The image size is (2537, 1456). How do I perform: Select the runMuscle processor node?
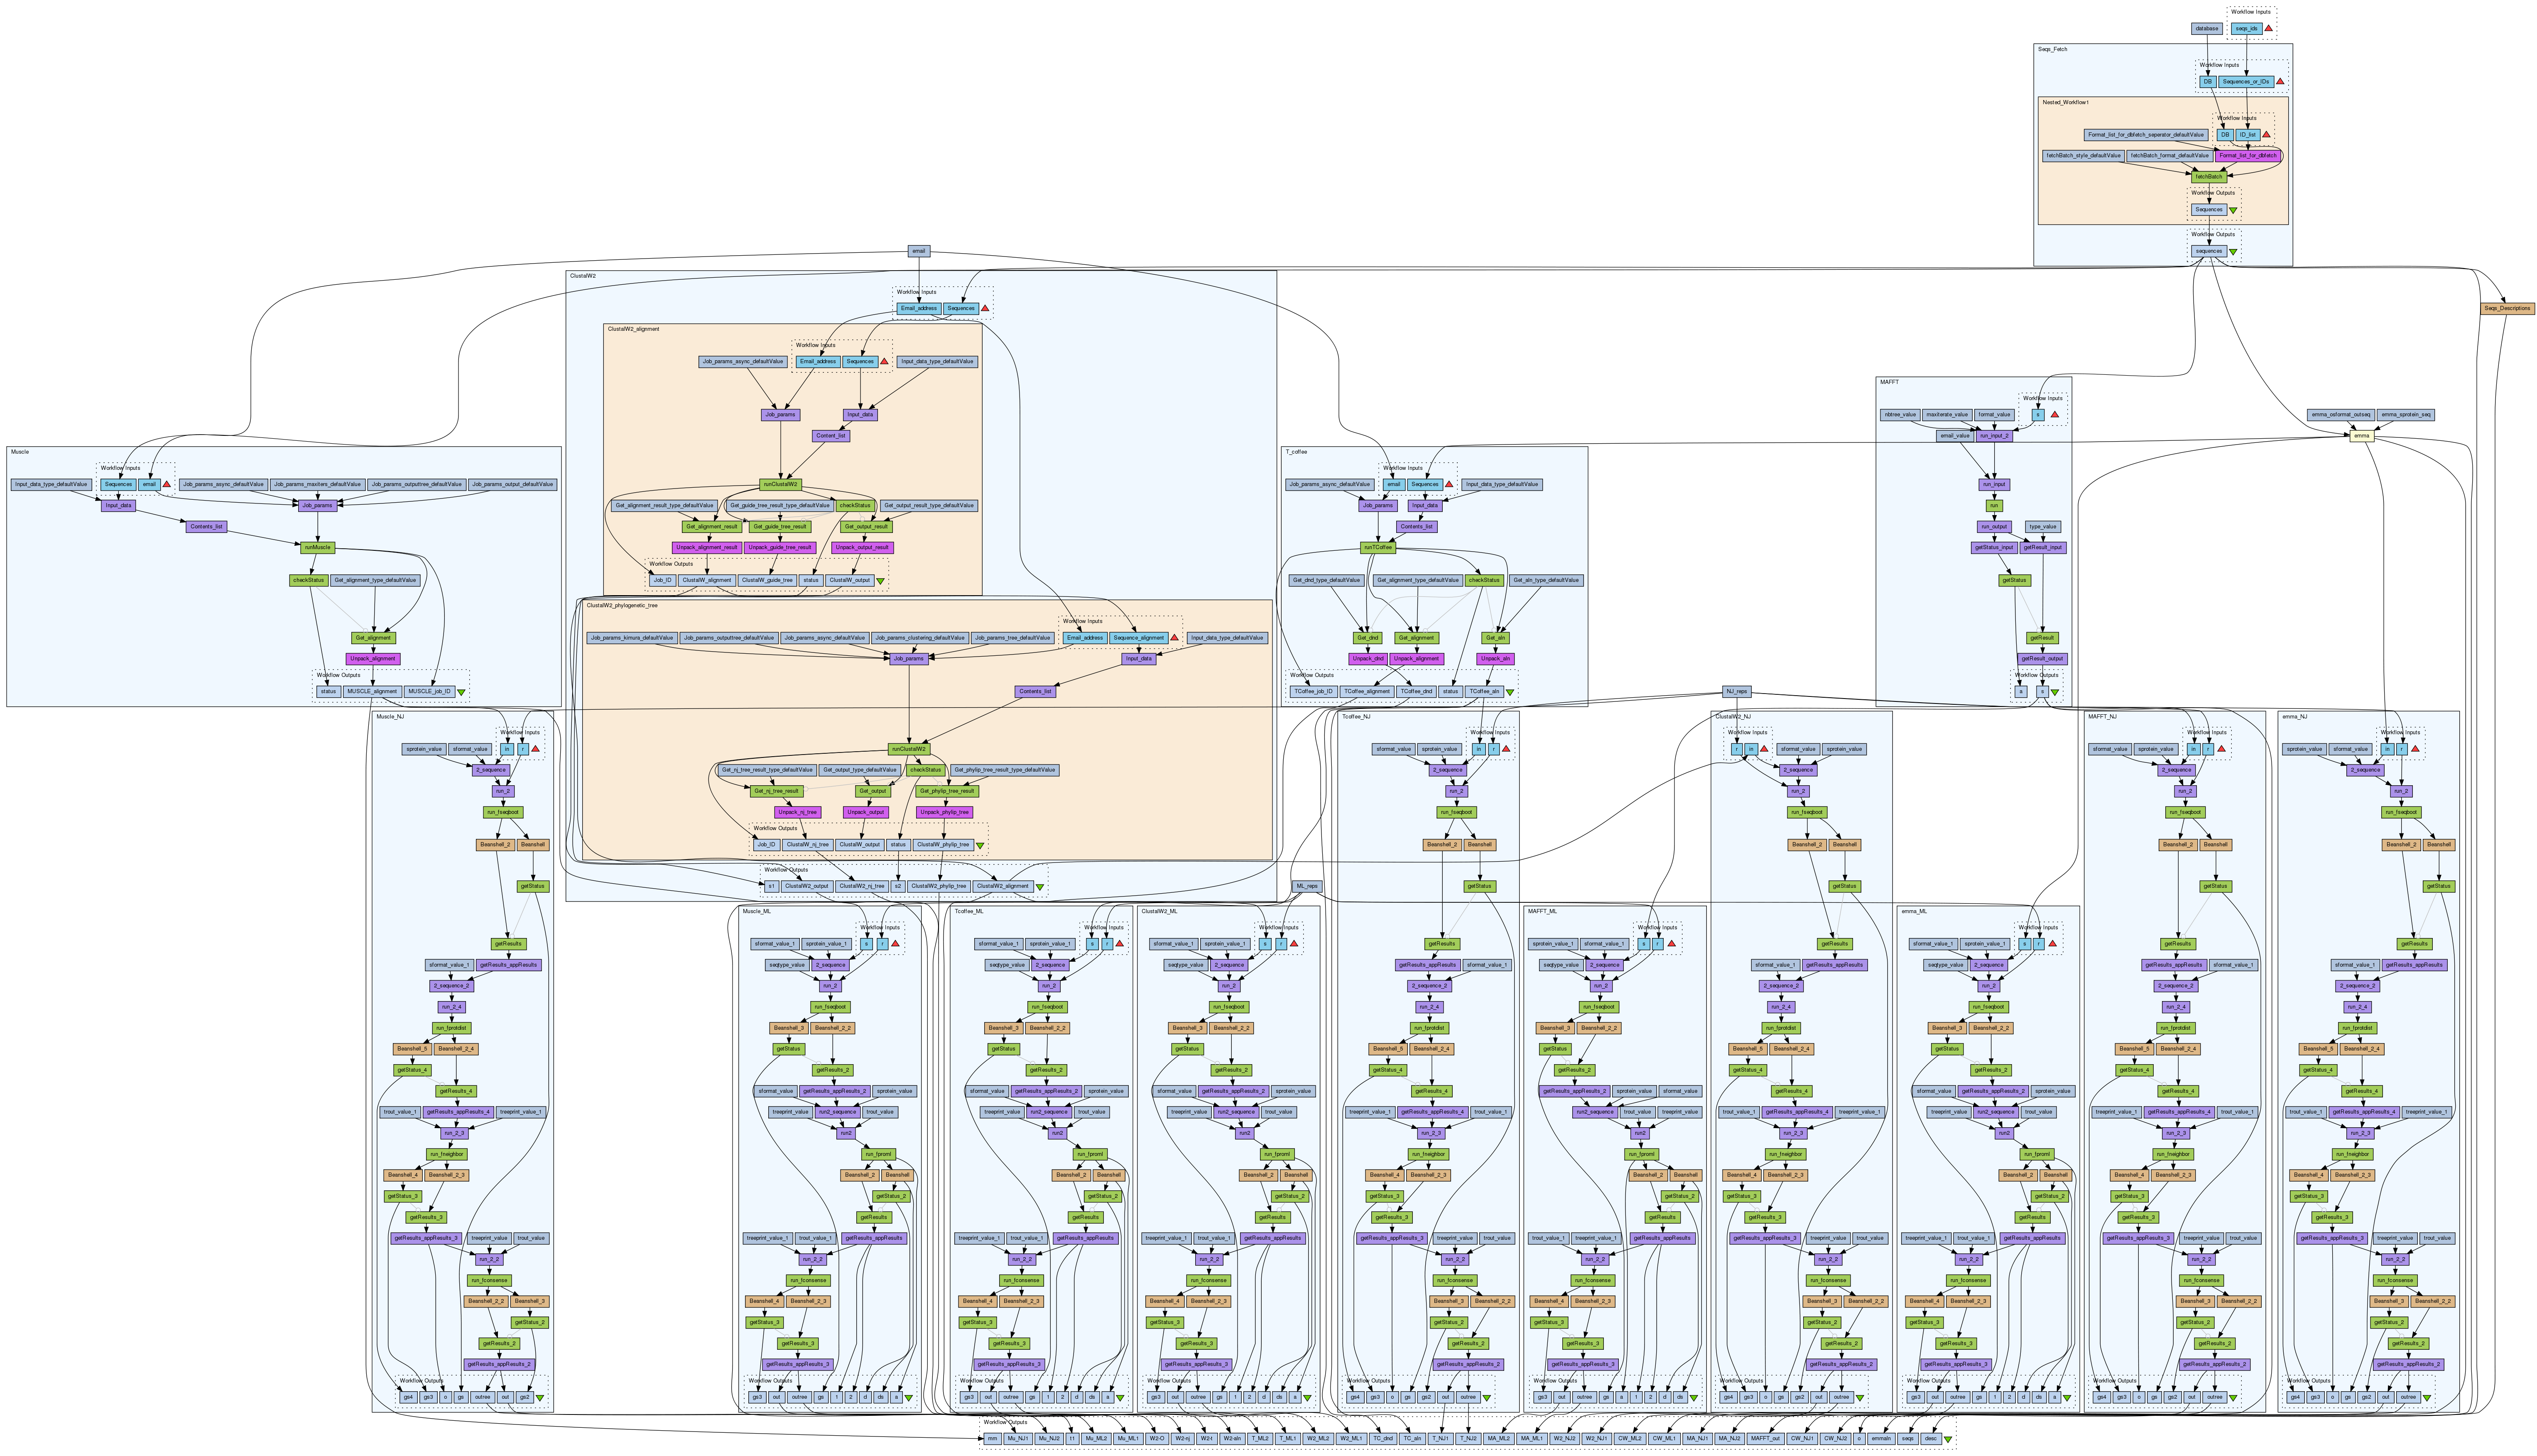click(x=317, y=548)
